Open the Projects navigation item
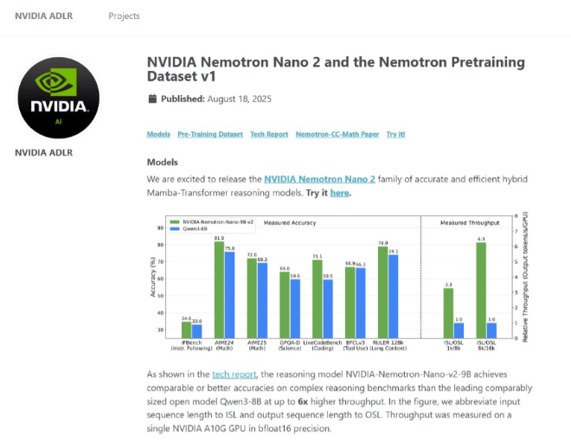Screen dimensions: 571x441 coord(125,16)
